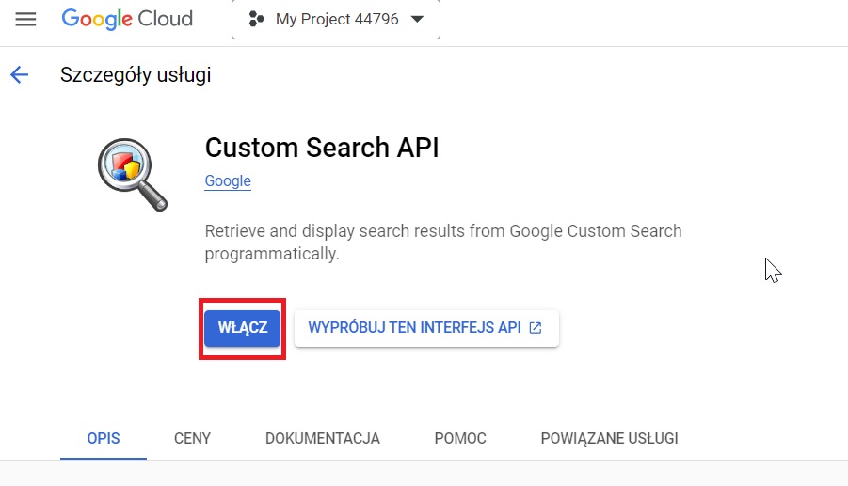848x486 pixels.
Task: Switch to the POMOC tab
Action: (x=460, y=438)
